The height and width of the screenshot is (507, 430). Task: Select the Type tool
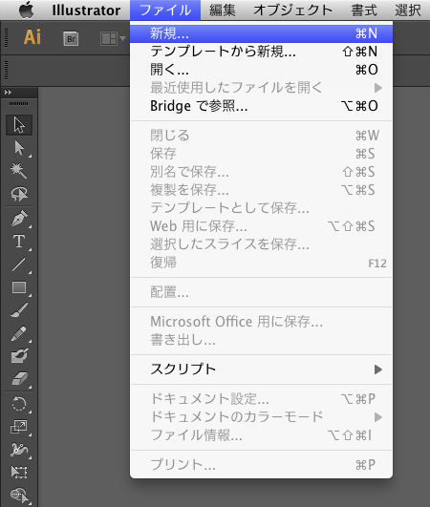[x=19, y=242]
